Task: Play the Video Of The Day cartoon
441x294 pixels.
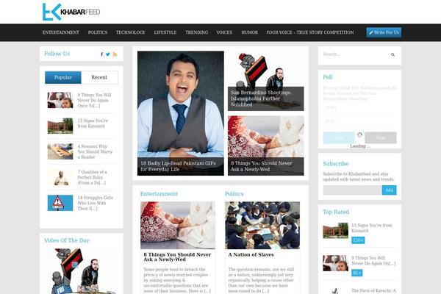Action: (x=82, y=271)
